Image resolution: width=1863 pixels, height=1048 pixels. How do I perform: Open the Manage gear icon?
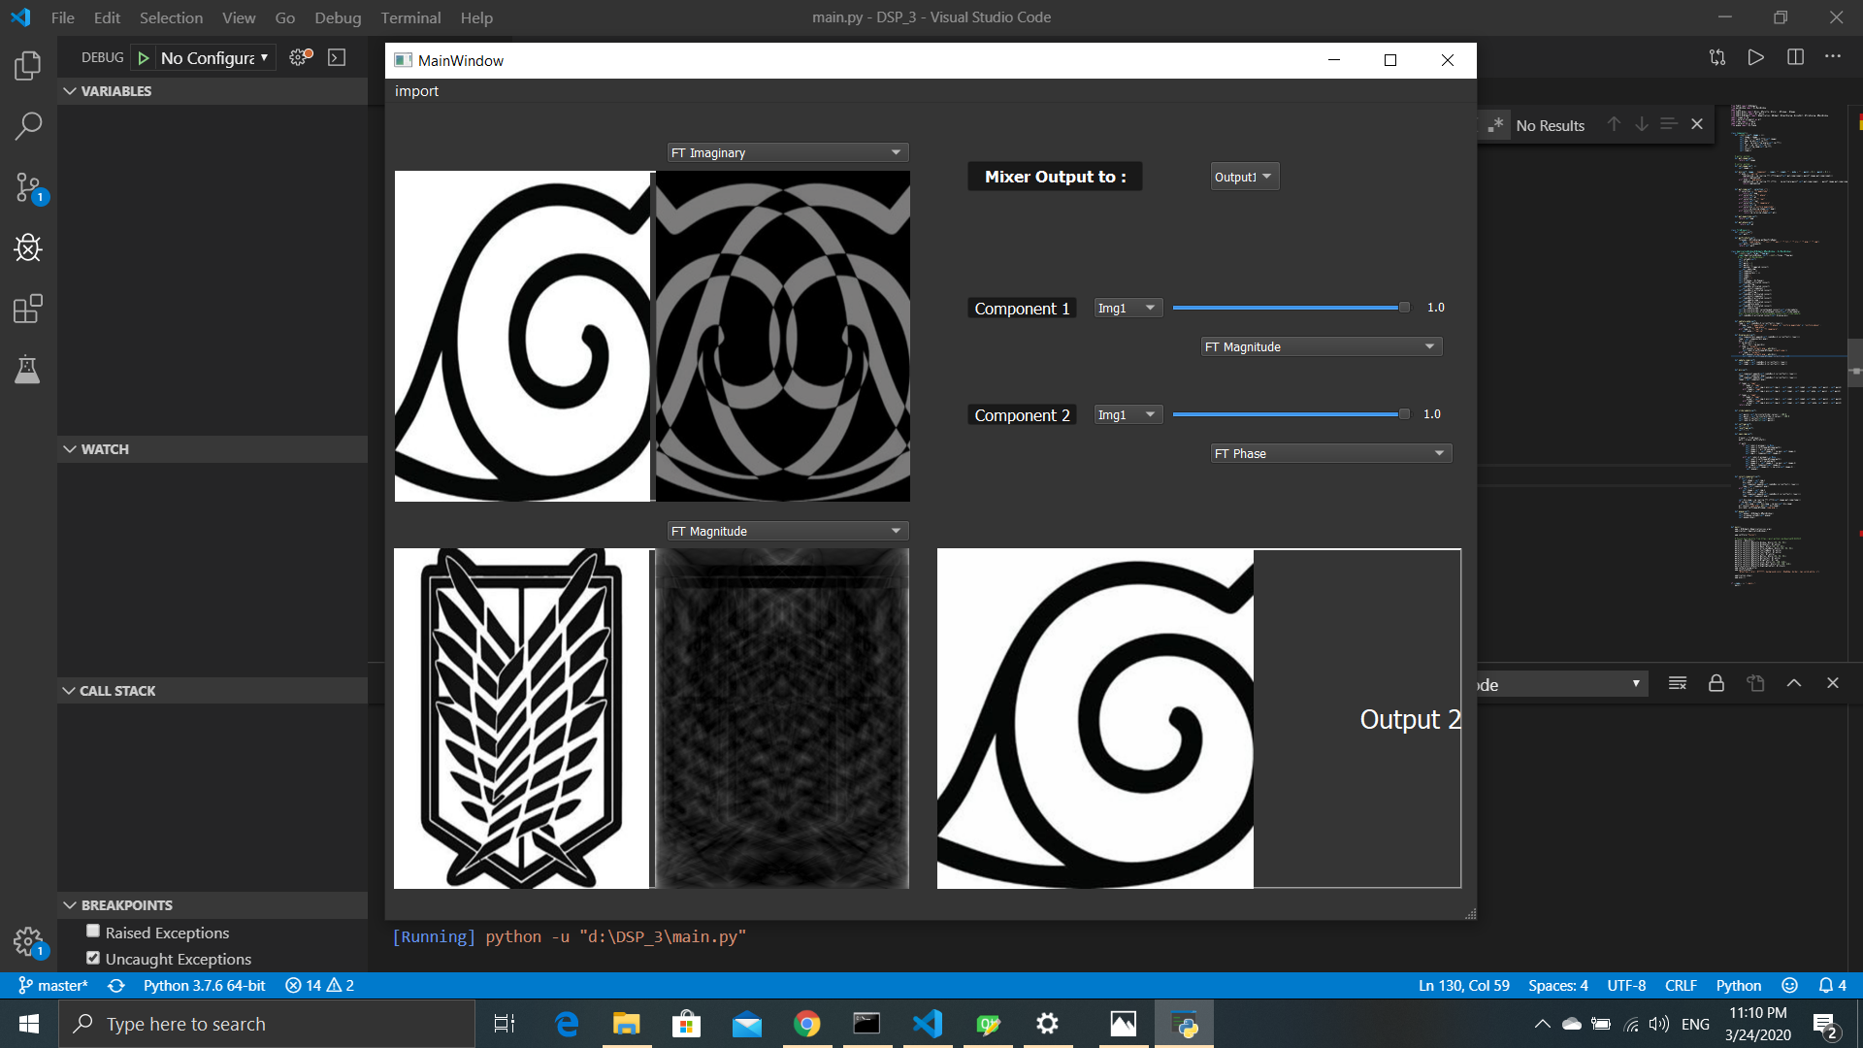(x=28, y=940)
